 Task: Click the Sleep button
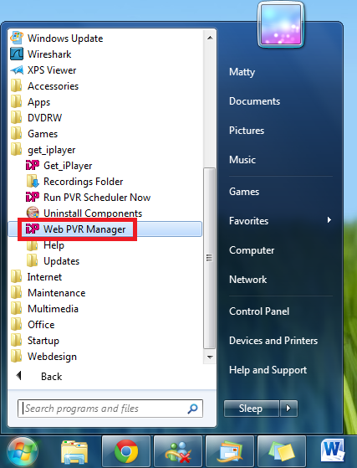click(252, 409)
